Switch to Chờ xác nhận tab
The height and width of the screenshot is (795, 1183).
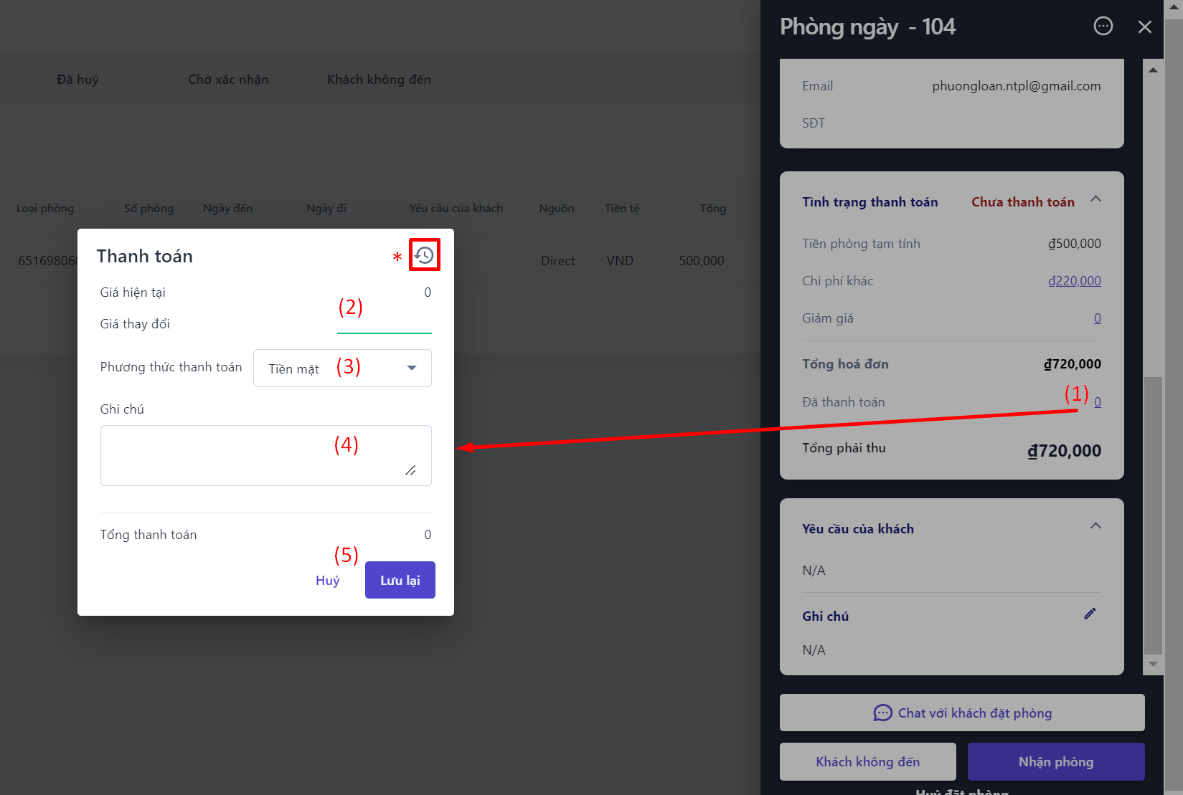pyautogui.click(x=228, y=80)
